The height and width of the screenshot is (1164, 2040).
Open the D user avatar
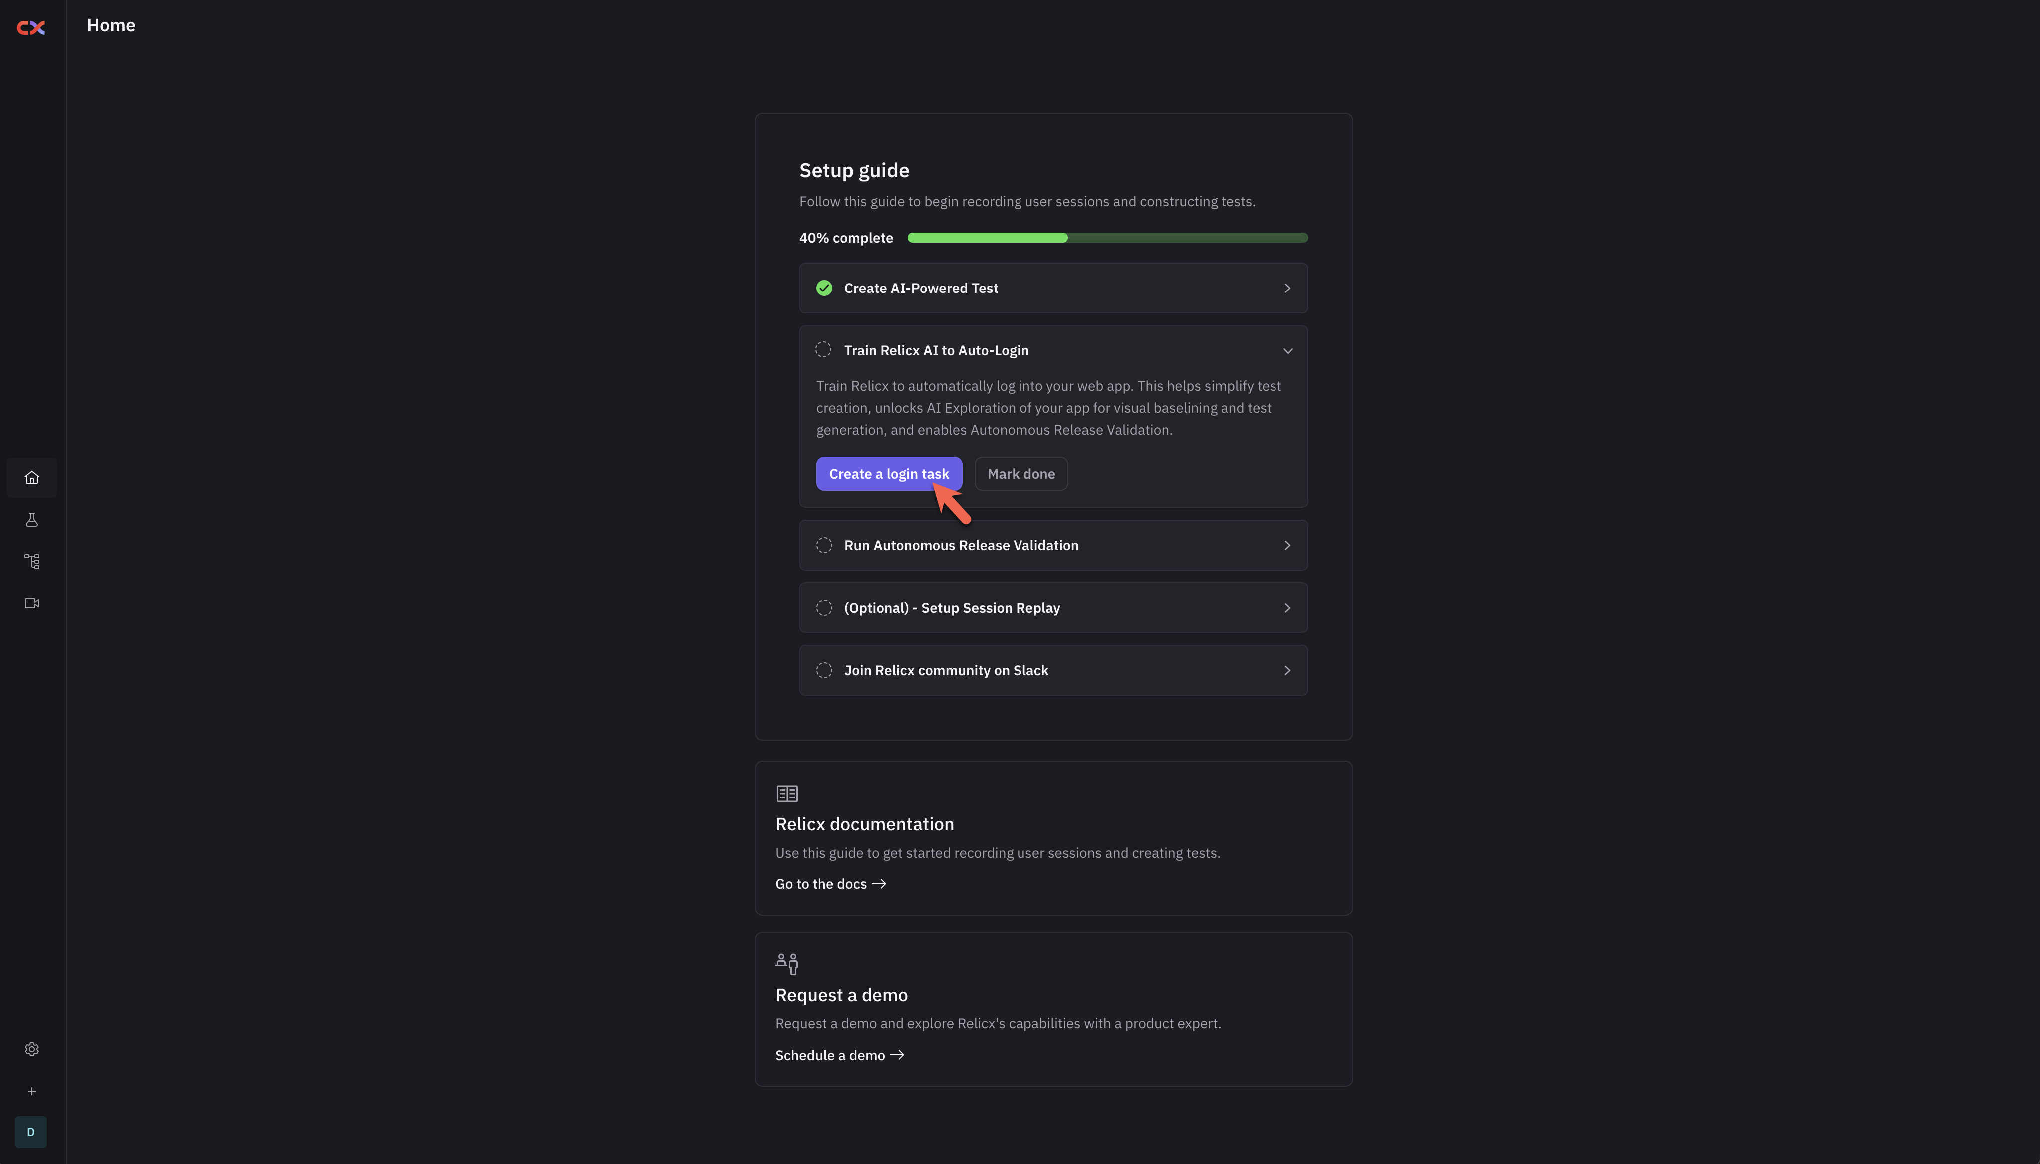tap(31, 1132)
